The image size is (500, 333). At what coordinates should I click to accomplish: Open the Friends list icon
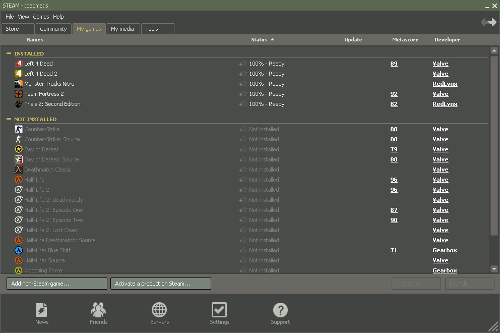pos(98,310)
